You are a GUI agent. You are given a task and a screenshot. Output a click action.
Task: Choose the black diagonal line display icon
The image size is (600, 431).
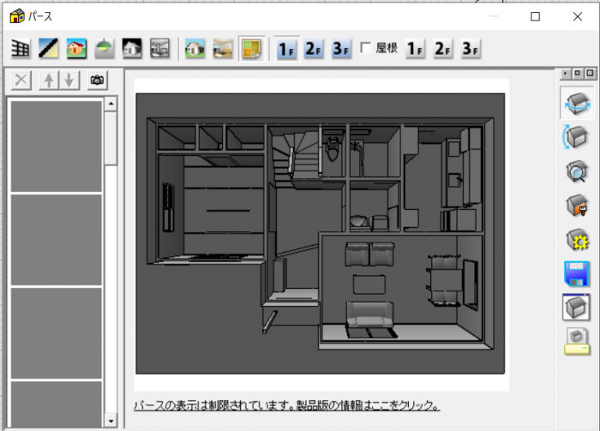[48, 49]
